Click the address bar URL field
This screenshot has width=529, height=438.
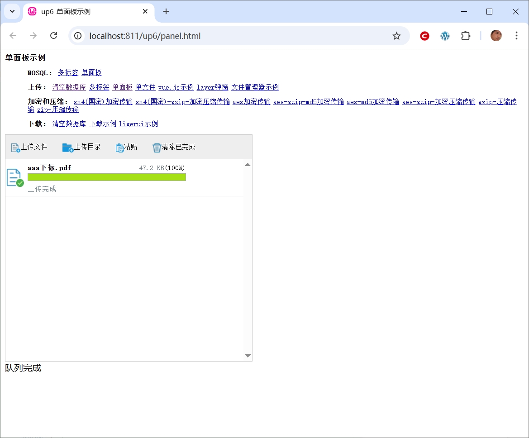(x=226, y=36)
